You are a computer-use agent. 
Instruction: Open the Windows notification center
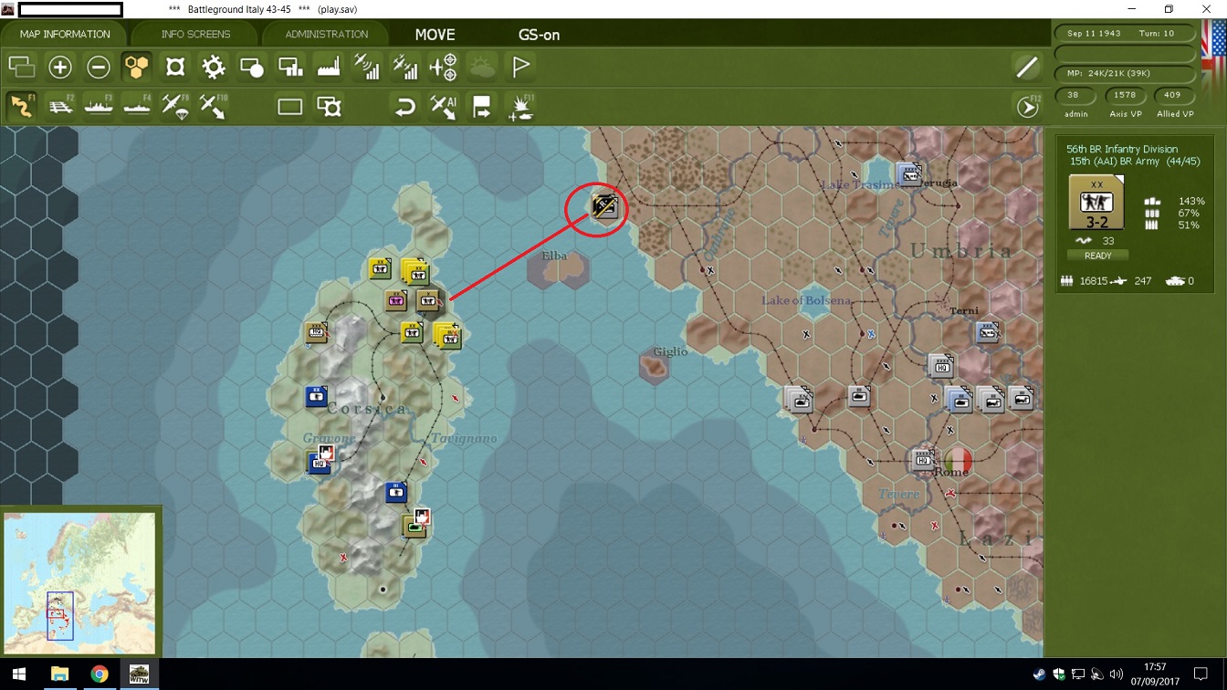point(1201,674)
